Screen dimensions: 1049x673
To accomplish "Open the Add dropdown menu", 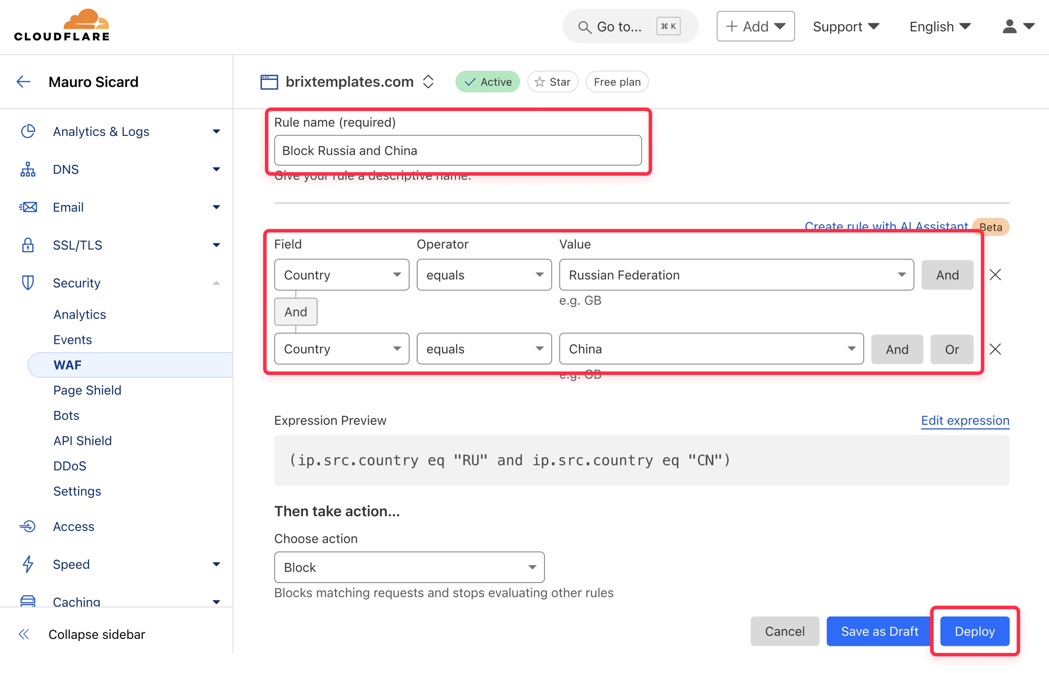I will tap(755, 26).
